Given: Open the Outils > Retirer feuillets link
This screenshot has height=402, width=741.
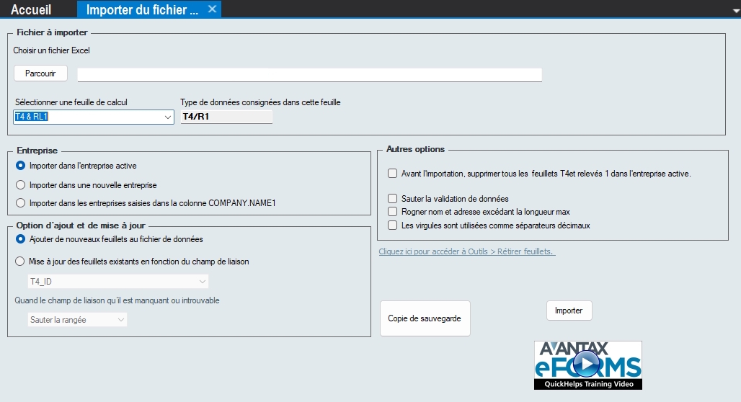Looking at the screenshot, I should (466, 251).
